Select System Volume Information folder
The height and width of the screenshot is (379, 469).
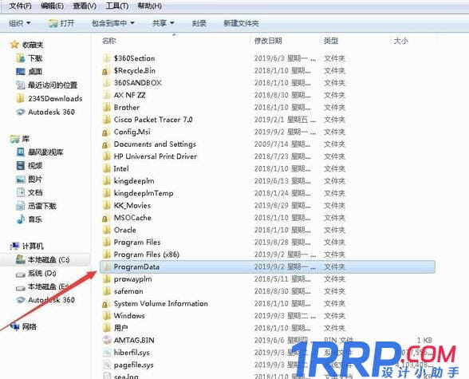coord(160,304)
